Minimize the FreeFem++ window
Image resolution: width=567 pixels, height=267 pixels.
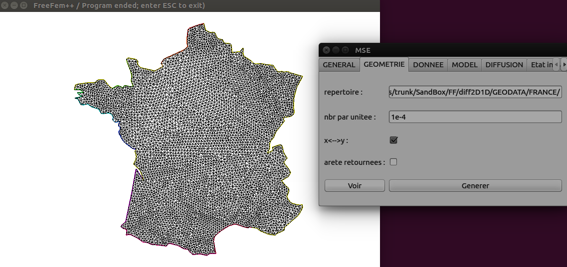tap(14, 5)
